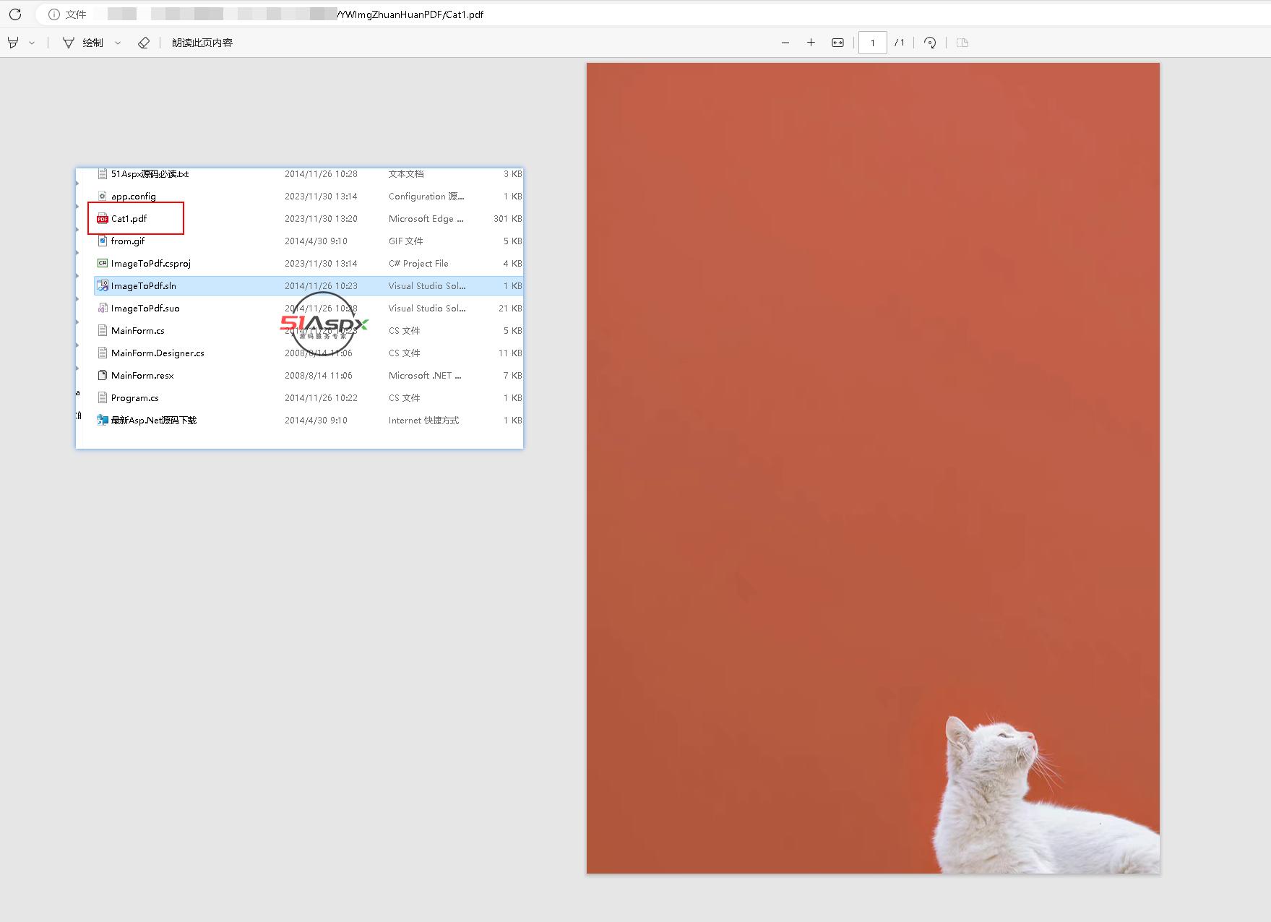Click the page number input box
Screen dimensions: 1271x922
tap(873, 43)
